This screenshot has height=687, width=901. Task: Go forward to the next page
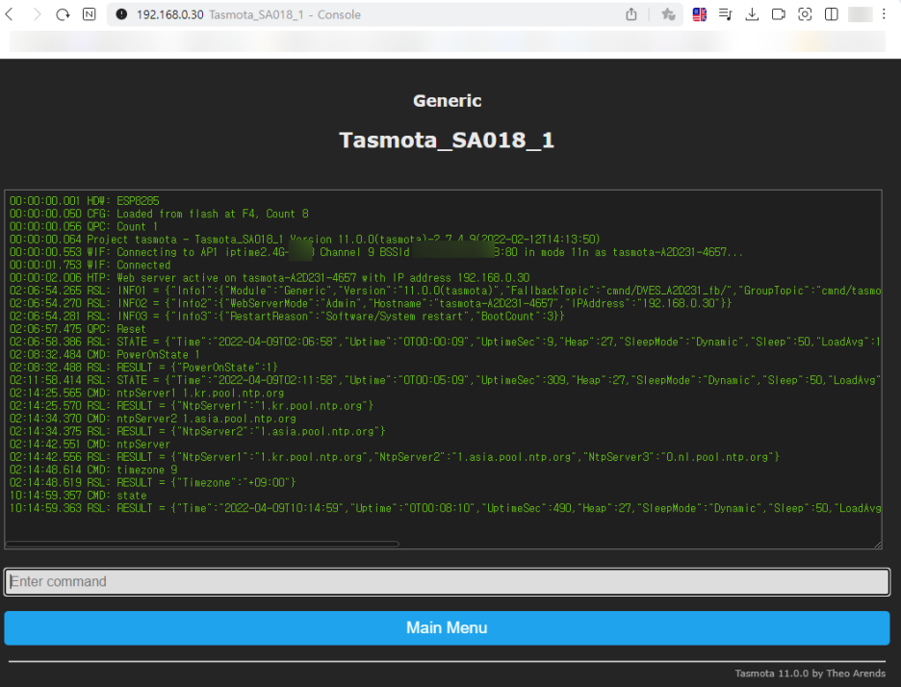[x=37, y=14]
